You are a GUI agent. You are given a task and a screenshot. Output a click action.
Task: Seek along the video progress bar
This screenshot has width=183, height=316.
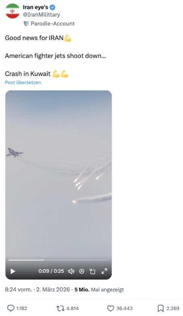[59, 260]
